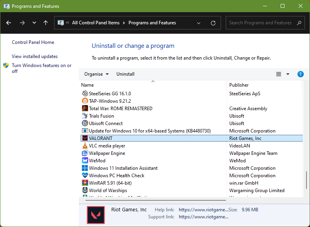Select the WeMod entry
Image resolution: width=310 pixels, height=227 pixels.
click(x=192, y=161)
